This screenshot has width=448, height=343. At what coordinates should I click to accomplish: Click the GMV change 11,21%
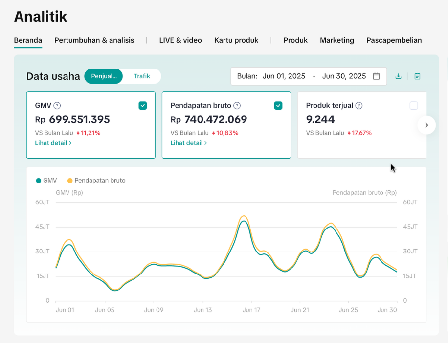point(89,133)
